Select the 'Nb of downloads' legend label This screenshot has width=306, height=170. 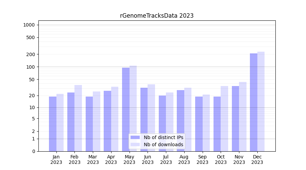163,144
